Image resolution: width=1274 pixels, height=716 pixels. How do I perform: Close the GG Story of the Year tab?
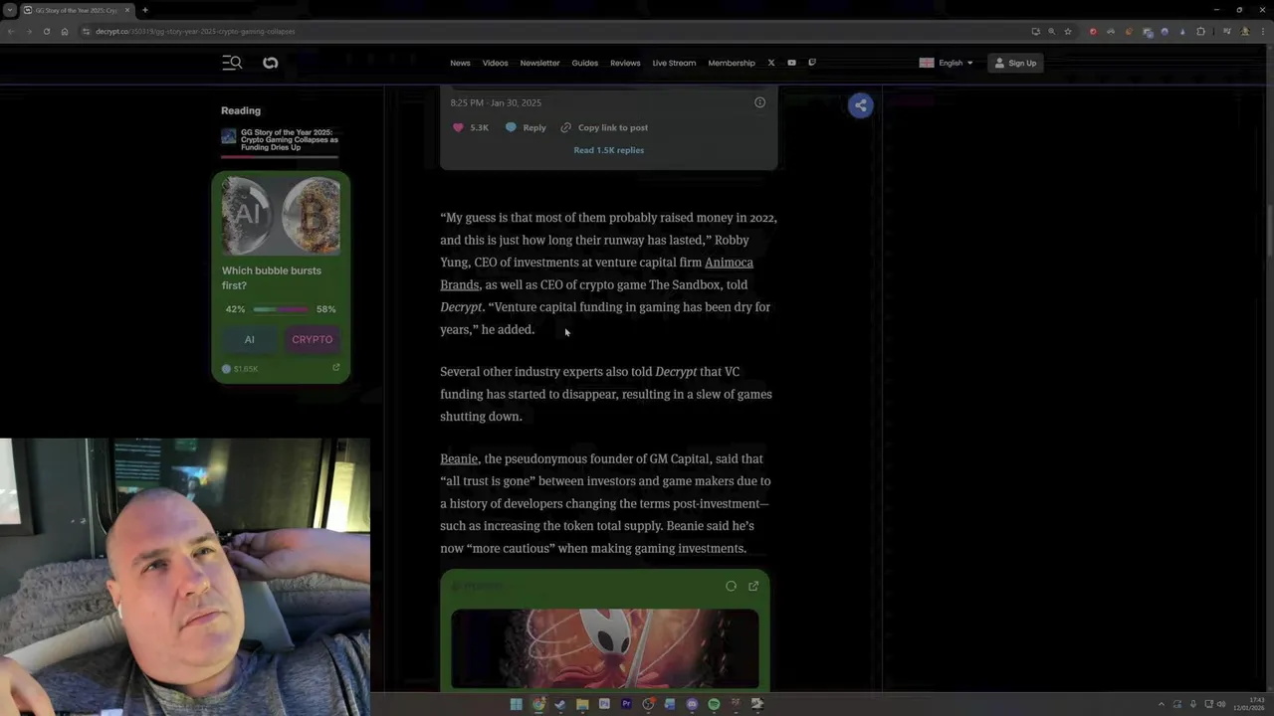coord(127,10)
